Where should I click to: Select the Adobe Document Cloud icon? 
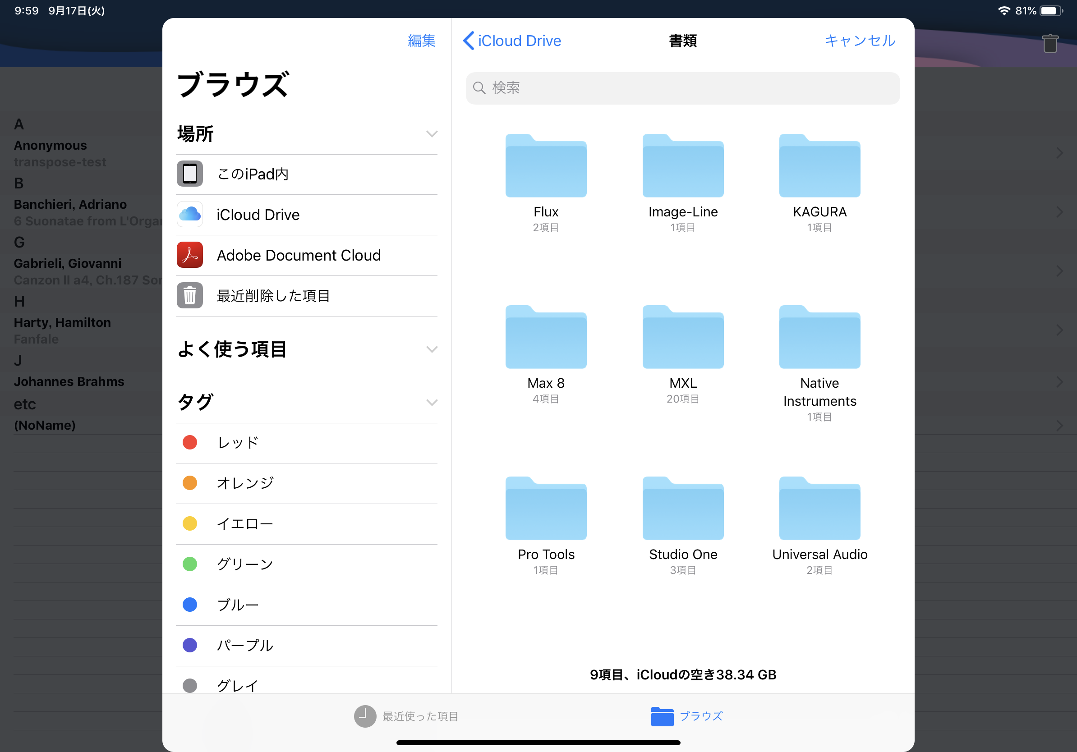coord(189,255)
